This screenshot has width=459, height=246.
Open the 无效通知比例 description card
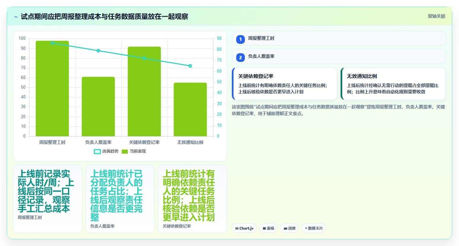click(393, 84)
